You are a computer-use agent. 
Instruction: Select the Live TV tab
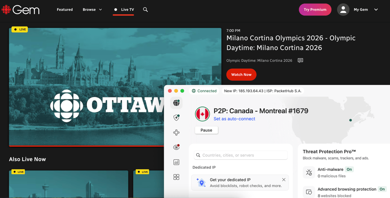(x=124, y=9)
